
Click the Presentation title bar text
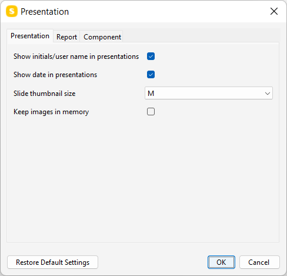(45, 12)
